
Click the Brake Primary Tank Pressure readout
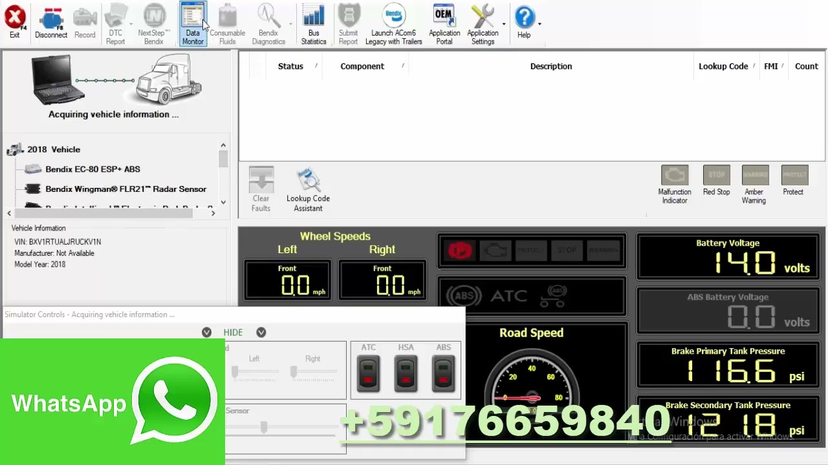click(728, 366)
